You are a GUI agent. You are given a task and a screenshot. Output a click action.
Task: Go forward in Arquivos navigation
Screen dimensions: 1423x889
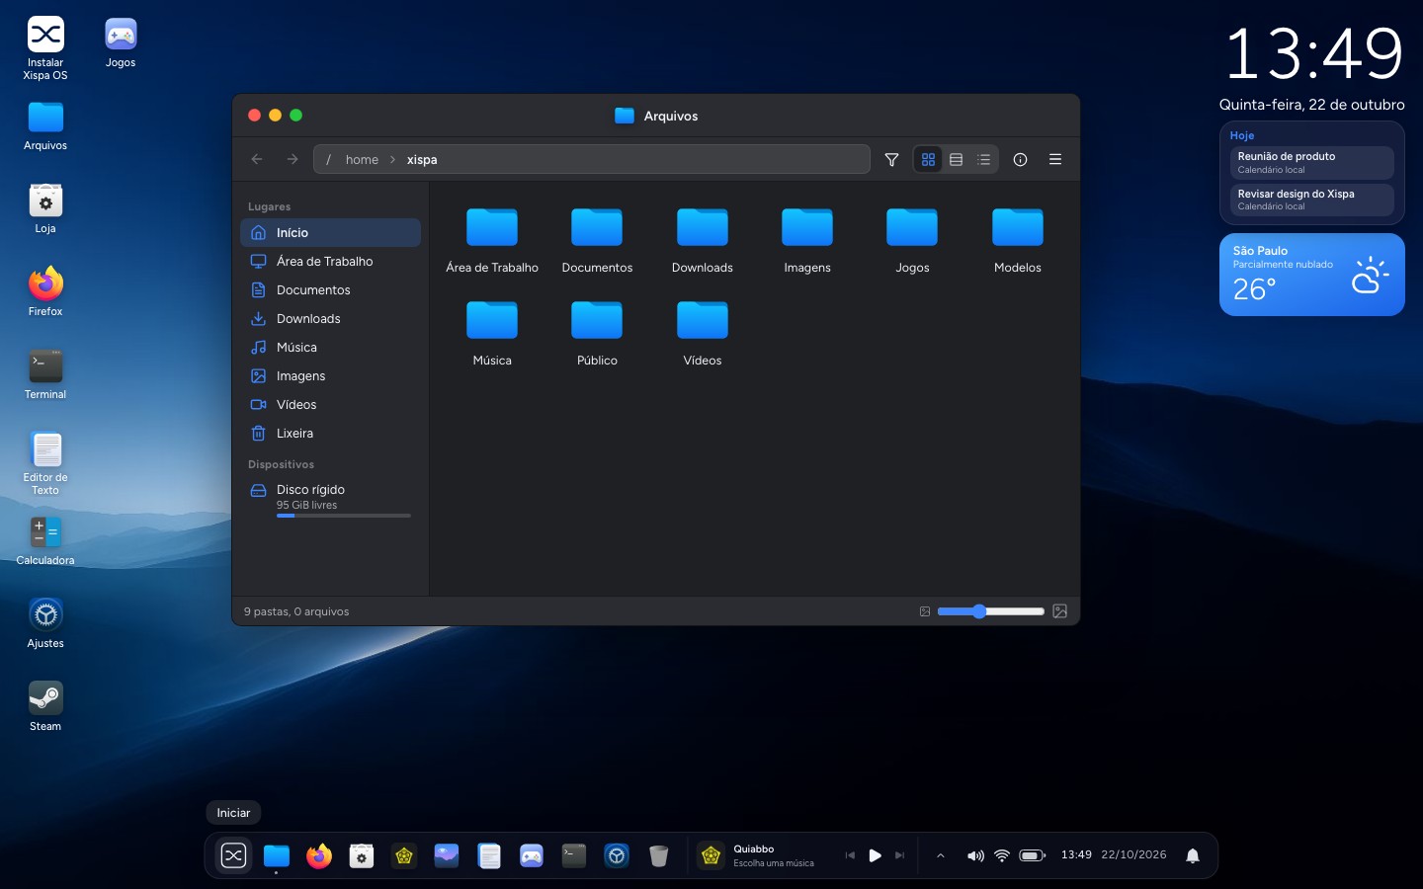click(293, 159)
